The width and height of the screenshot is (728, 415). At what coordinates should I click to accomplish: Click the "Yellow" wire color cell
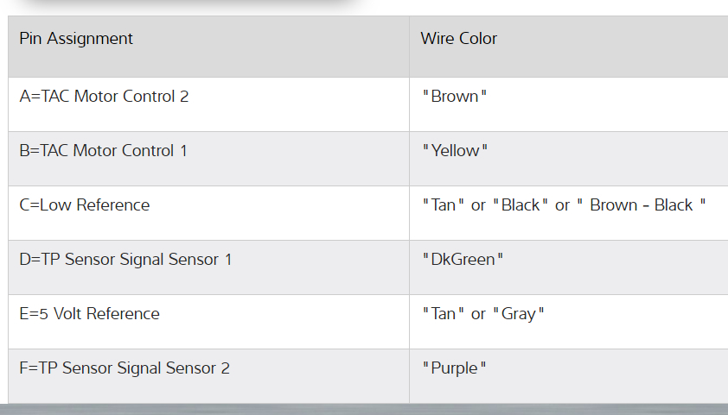[x=455, y=151]
